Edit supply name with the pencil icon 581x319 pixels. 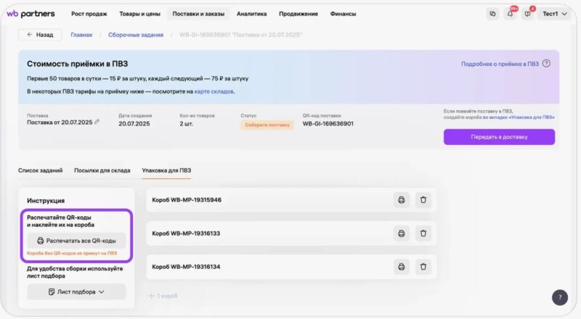(x=97, y=122)
